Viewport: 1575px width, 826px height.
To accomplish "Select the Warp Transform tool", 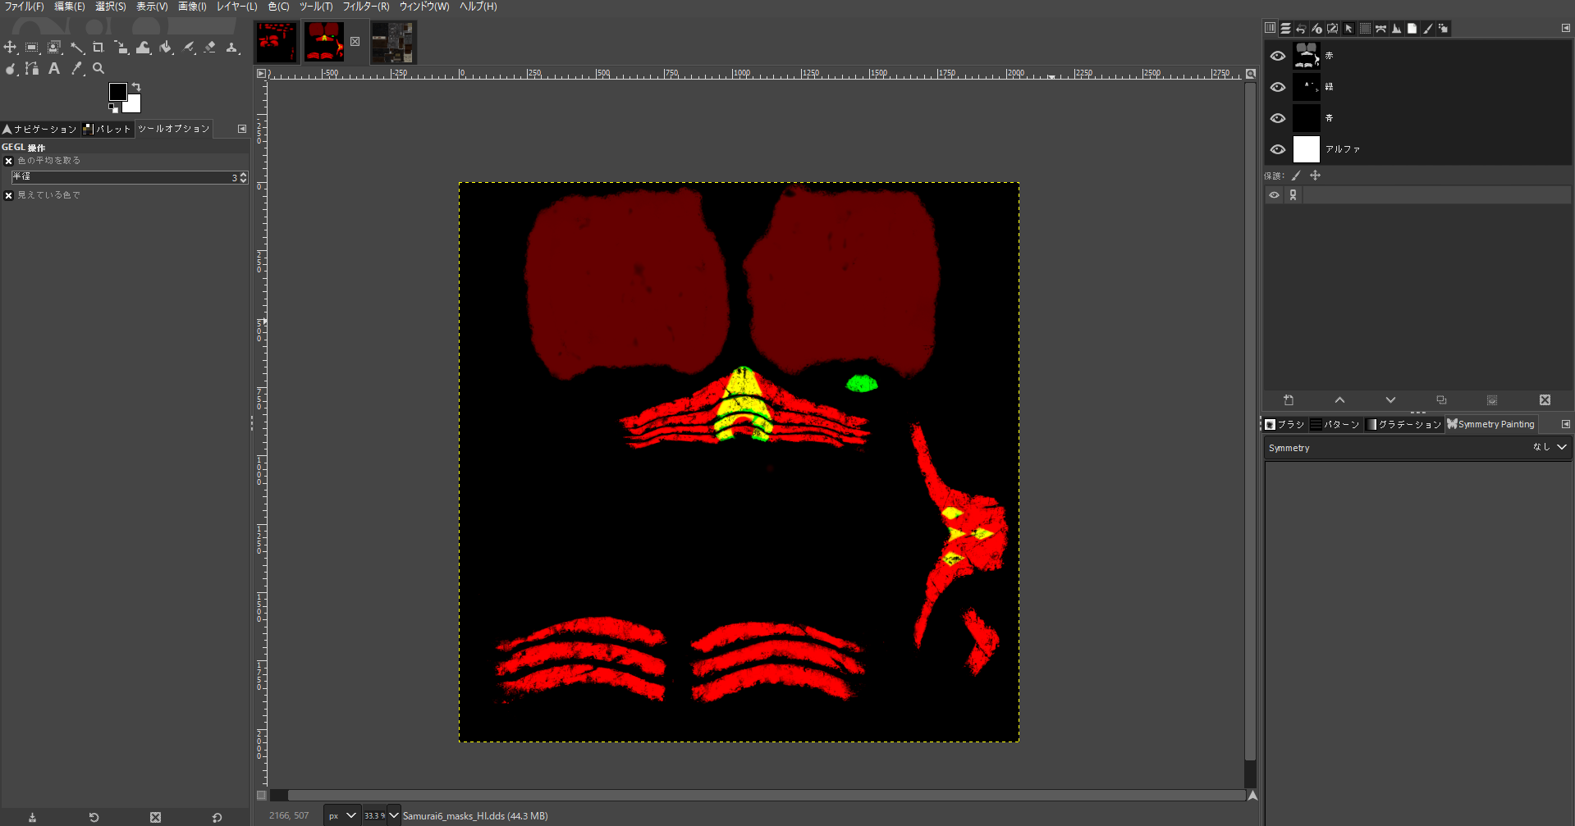I will tap(144, 48).
